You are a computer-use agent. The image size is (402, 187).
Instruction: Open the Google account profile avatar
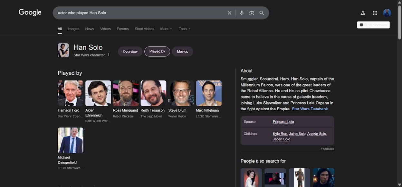pyautogui.click(x=387, y=13)
